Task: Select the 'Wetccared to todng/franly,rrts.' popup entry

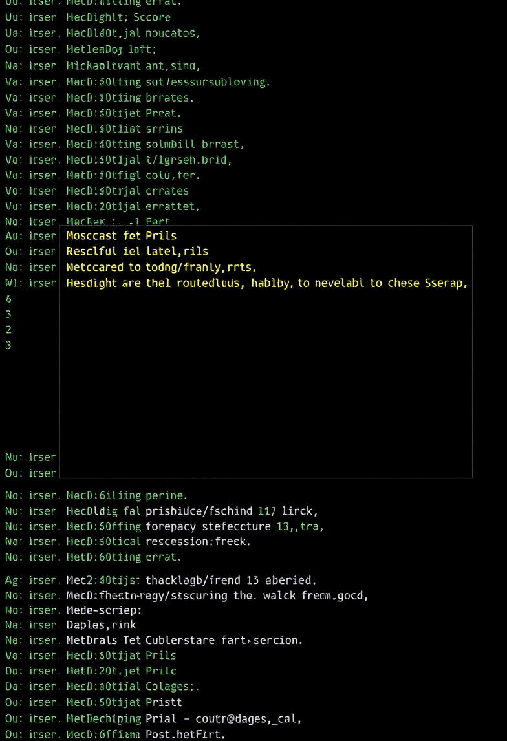Action: coord(161,268)
